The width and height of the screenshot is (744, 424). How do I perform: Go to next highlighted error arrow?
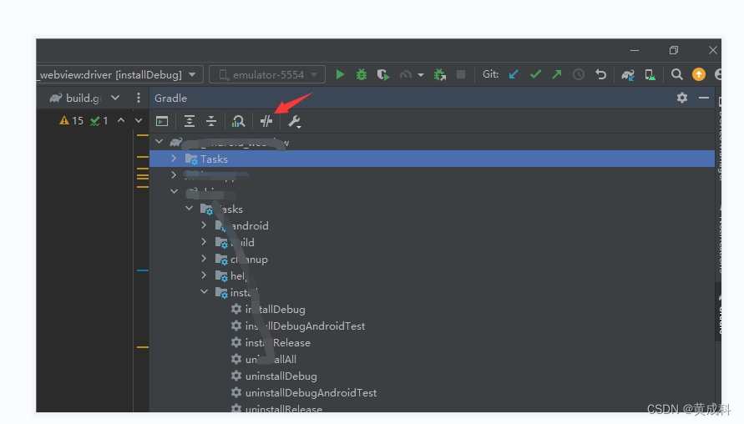(139, 120)
